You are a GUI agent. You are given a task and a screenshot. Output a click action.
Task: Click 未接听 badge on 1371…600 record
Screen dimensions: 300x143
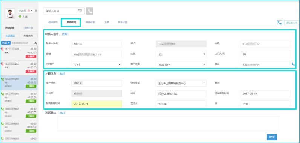pos(31,56)
